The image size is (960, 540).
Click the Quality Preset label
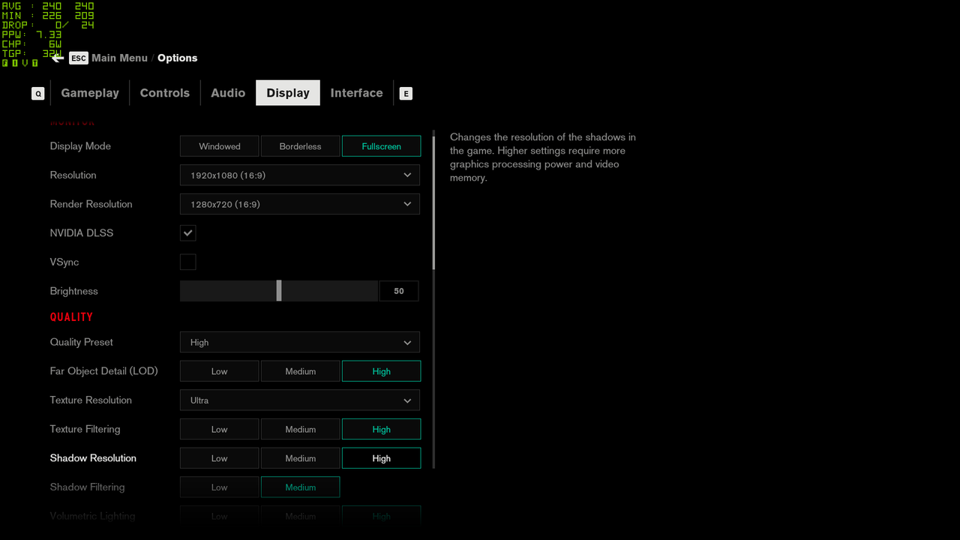pos(82,342)
